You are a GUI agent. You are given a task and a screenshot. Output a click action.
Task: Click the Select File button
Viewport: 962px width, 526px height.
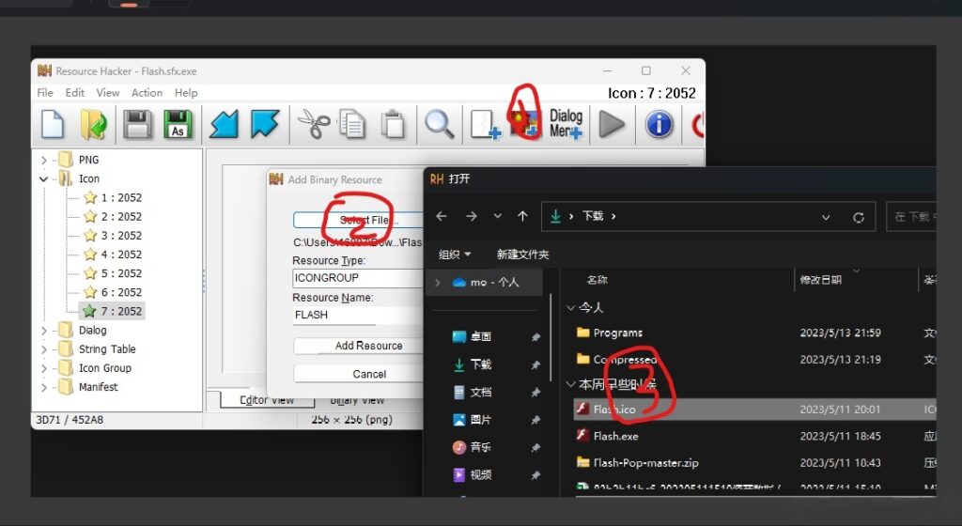click(359, 220)
